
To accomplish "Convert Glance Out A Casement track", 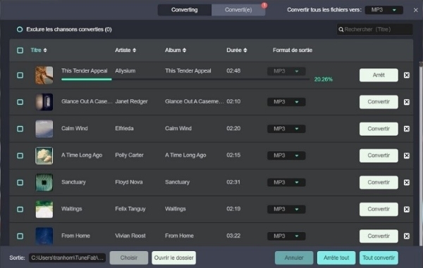I will [x=379, y=102].
